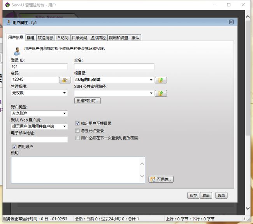Click main window scrollbar down arrow
The image size is (253, 224).
248,208
